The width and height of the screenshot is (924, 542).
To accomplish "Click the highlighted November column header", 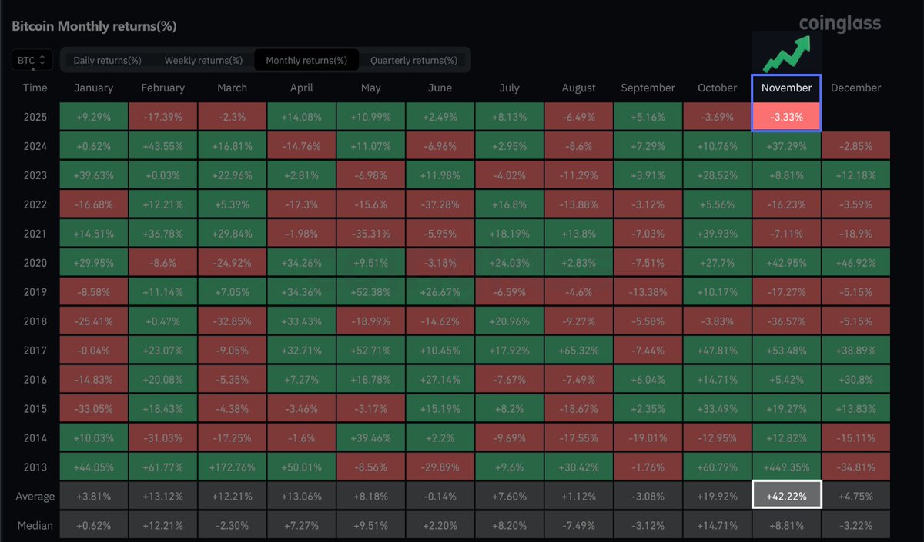I will [x=786, y=88].
